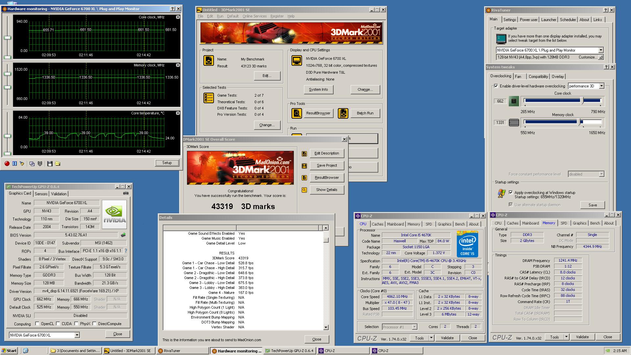631x355 pixels.
Task: Click the Bus Interface question mark in GPU-Z
Action: (x=126, y=251)
